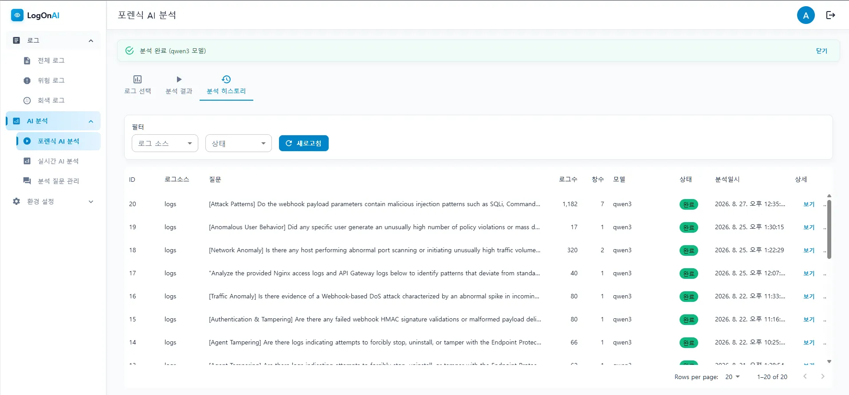Click the logout icon in header
The width and height of the screenshot is (849, 395).
[831, 15]
